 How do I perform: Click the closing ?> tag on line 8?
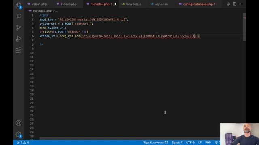pyautogui.click(x=41, y=44)
